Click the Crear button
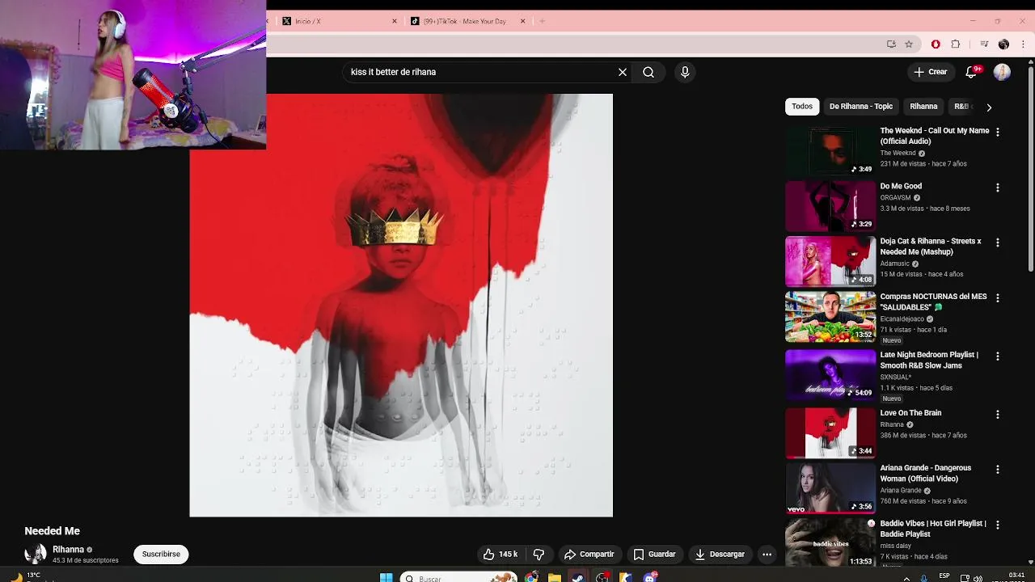1035x582 pixels. pos(930,72)
